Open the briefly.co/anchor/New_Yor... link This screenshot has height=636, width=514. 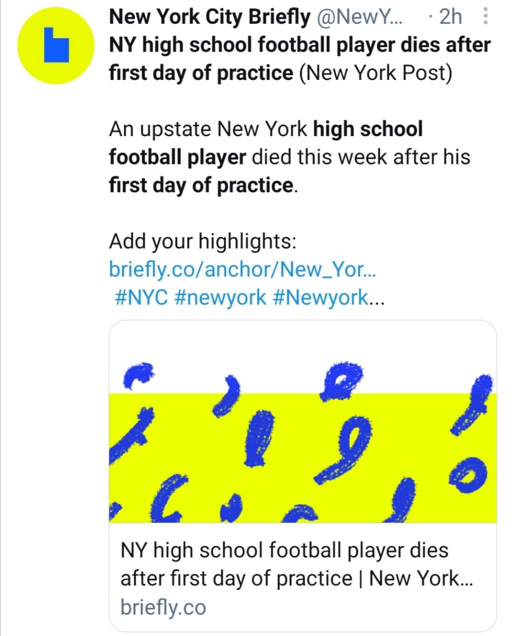pos(242,269)
